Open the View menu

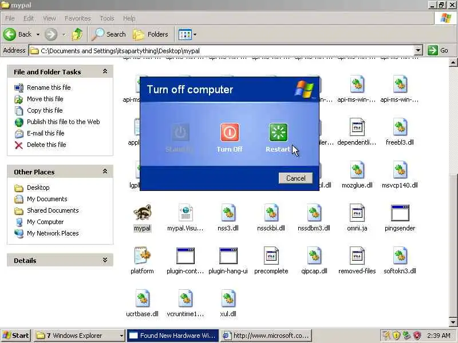point(49,18)
